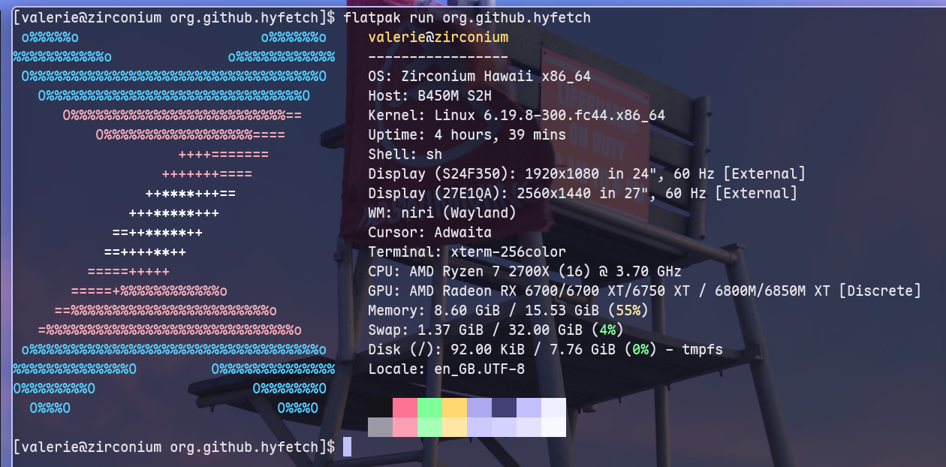Click the blinking cursor block at the prompt
The image size is (946, 467).
[x=347, y=447]
